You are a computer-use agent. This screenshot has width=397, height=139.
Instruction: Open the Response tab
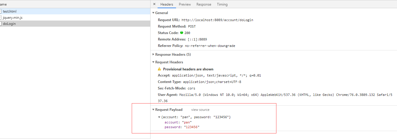[x=204, y=4]
